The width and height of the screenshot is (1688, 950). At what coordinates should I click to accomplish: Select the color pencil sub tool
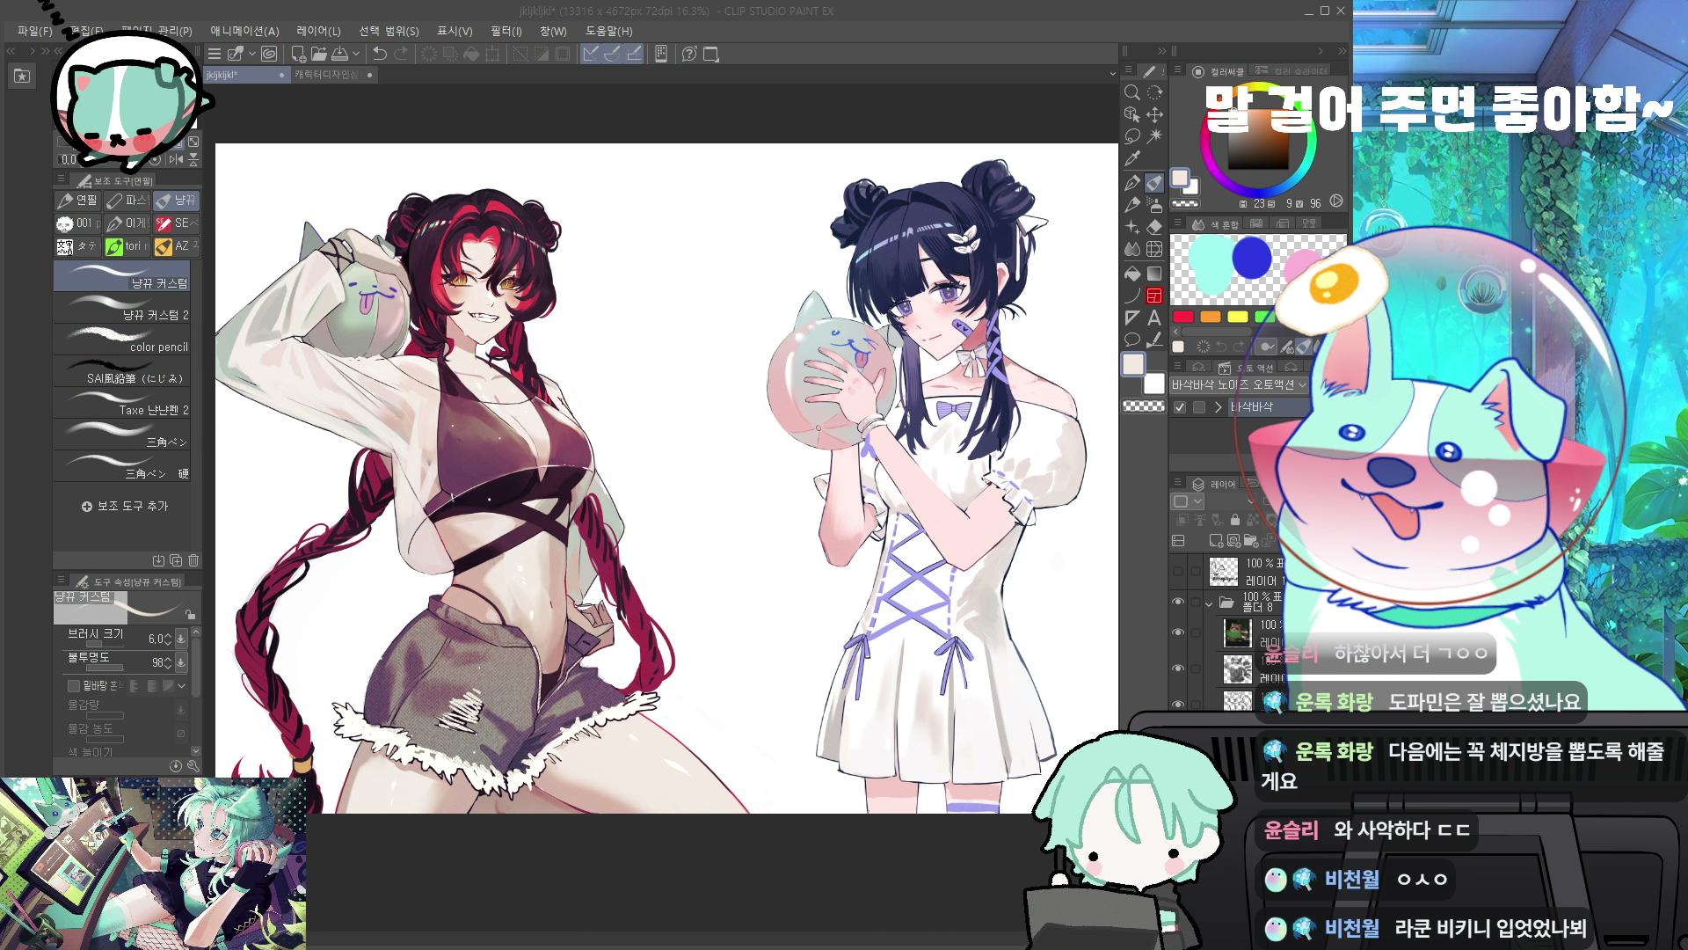pyautogui.click(x=121, y=340)
